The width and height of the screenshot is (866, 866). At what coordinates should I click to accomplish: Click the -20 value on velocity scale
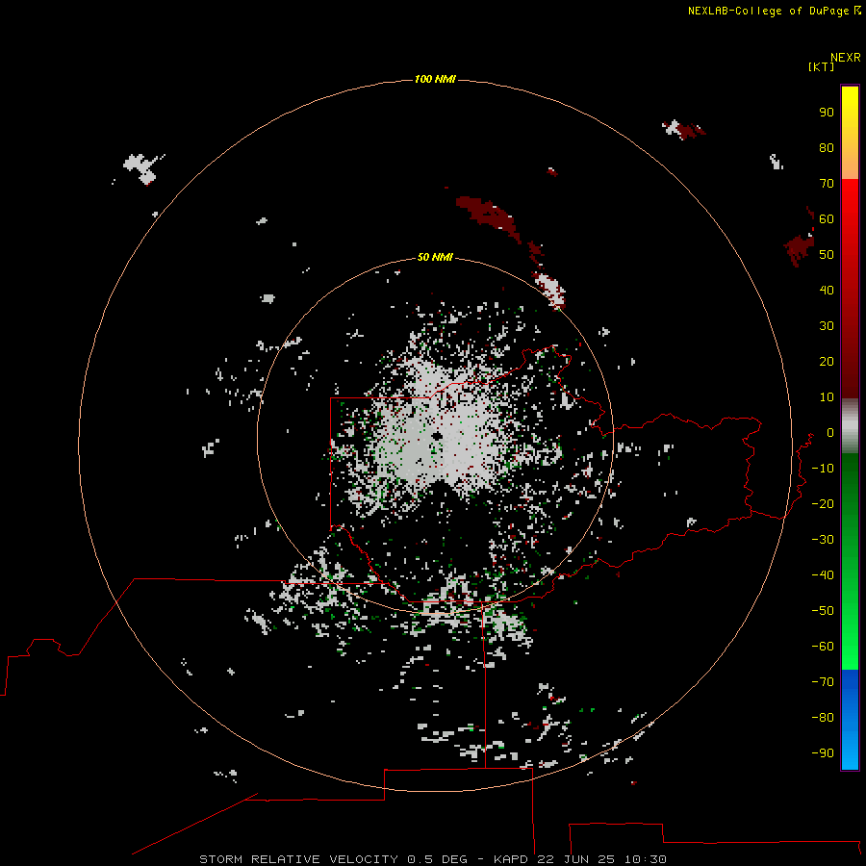click(x=823, y=503)
